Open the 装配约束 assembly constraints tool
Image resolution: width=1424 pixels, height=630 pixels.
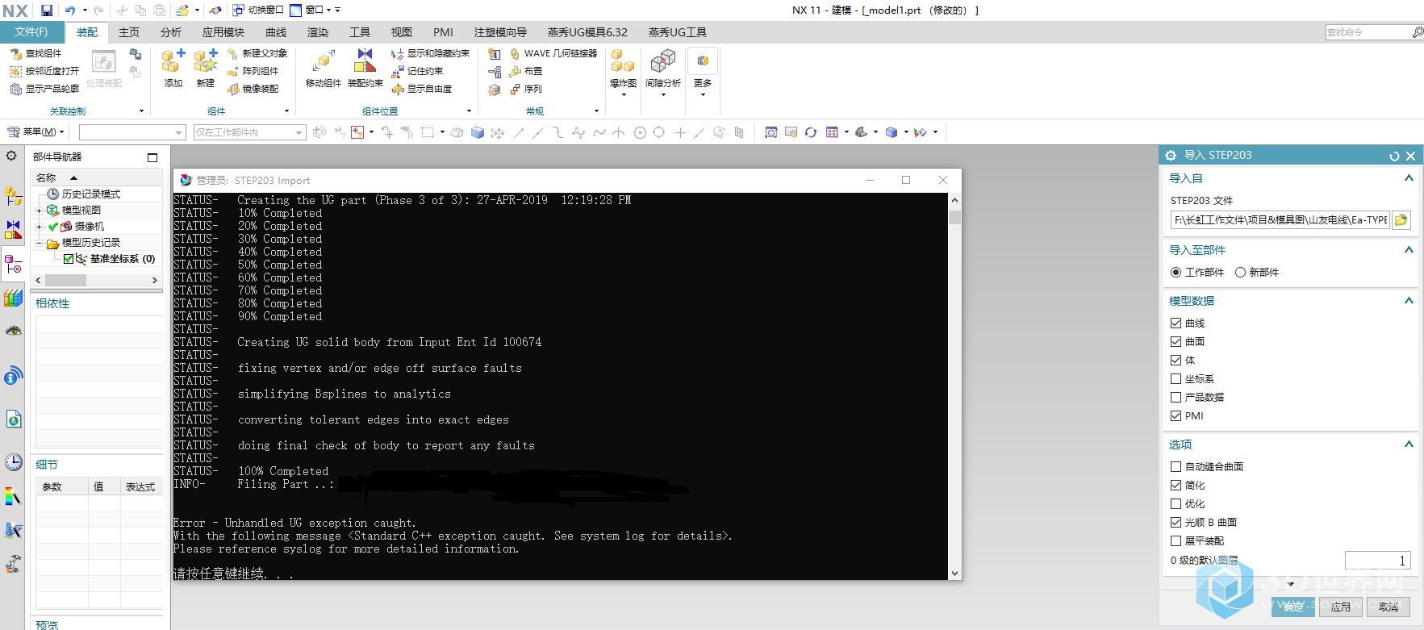click(365, 68)
